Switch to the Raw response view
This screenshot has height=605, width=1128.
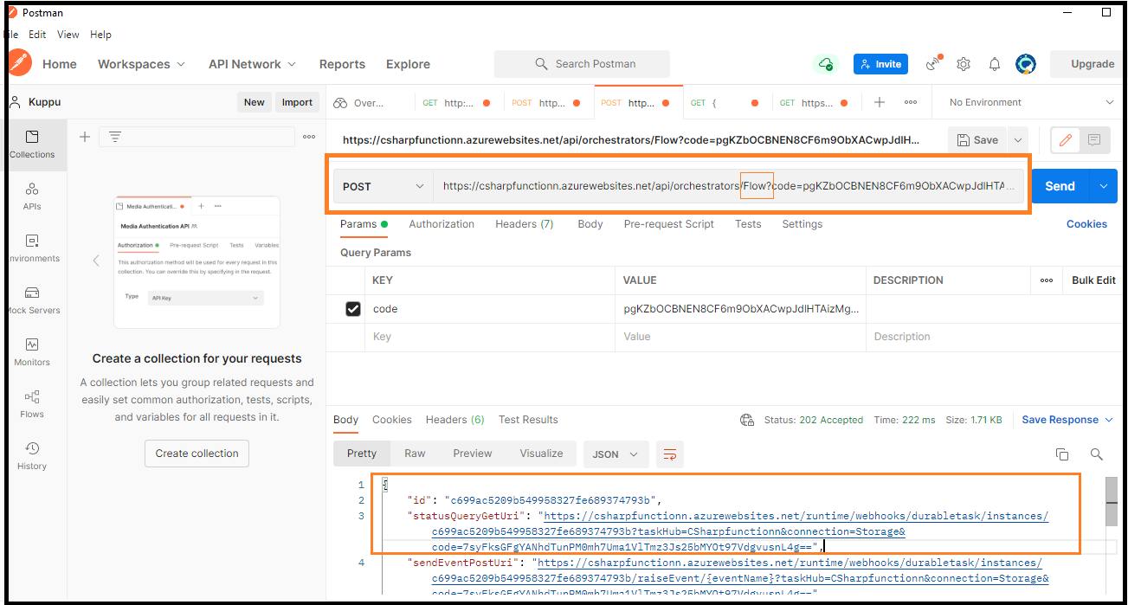(x=415, y=453)
